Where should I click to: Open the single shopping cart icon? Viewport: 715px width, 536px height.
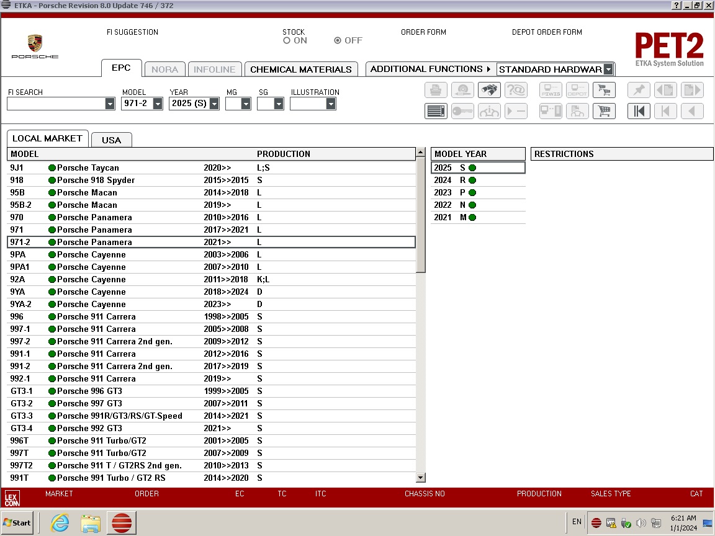(604, 111)
